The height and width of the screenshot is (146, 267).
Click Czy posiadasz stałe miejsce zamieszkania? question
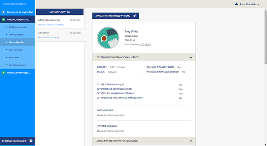point(120,98)
